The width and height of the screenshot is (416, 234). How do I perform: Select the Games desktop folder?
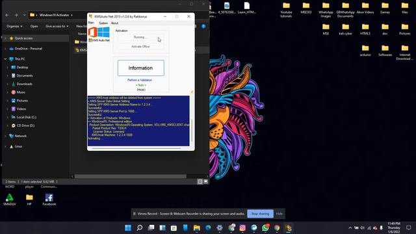coord(385,8)
